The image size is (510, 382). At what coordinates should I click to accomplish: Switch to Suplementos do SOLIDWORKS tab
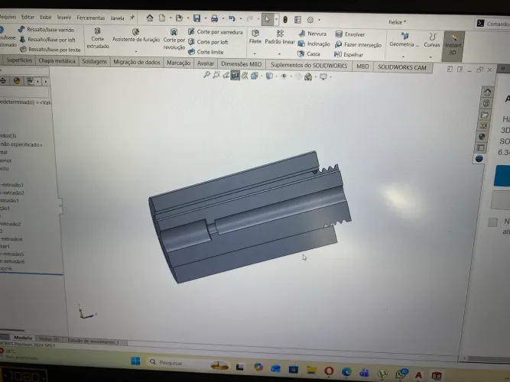pos(309,66)
